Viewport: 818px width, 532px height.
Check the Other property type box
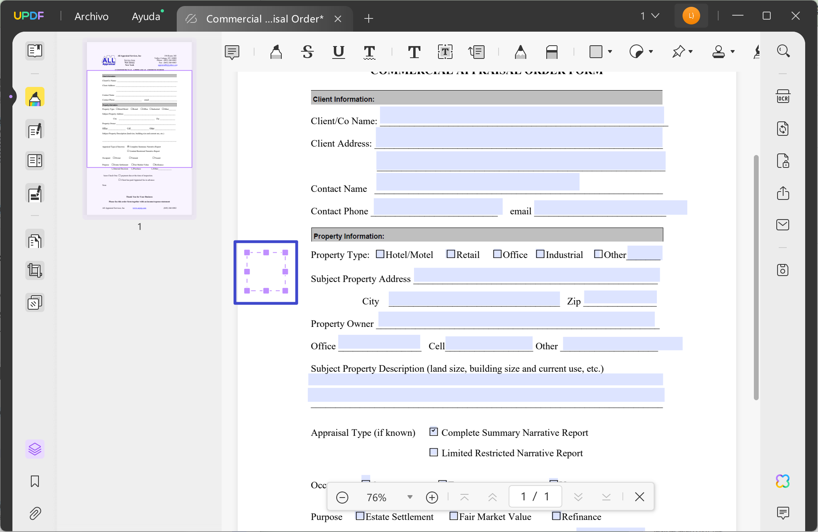(x=598, y=254)
